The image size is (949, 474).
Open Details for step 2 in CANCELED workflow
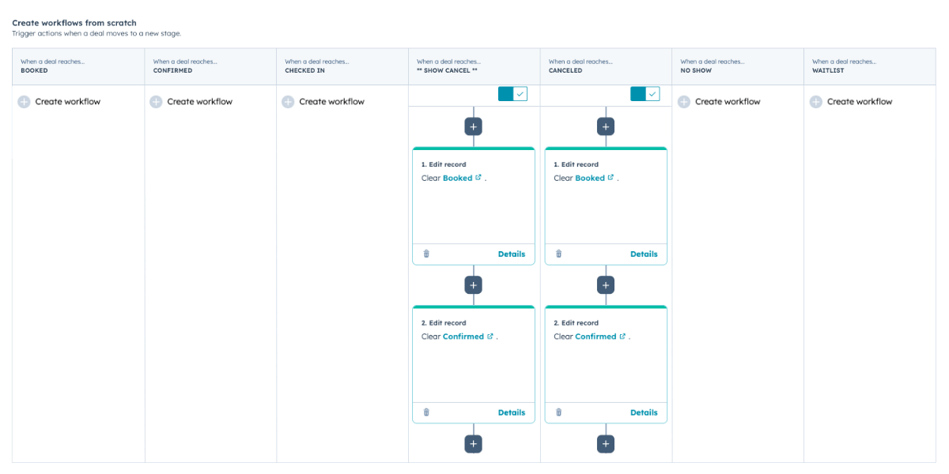pyautogui.click(x=643, y=412)
